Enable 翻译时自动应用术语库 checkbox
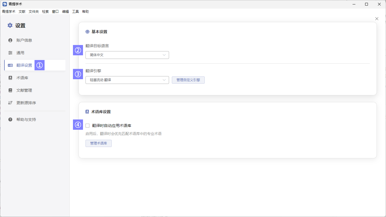The height and width of the screenshot is (217, 386). tap(87, 126)
